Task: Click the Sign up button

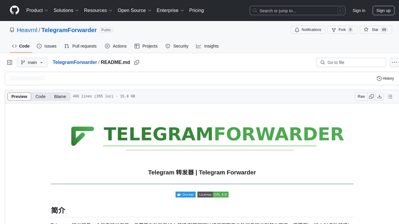Action: pyautogui.click(x=383, y=11)
